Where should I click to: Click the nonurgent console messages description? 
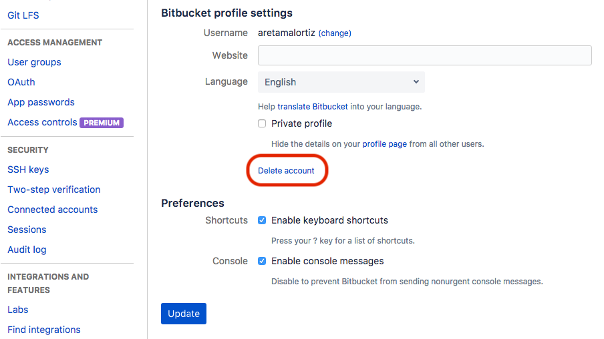pyautogui.click(x=407, y=282)
